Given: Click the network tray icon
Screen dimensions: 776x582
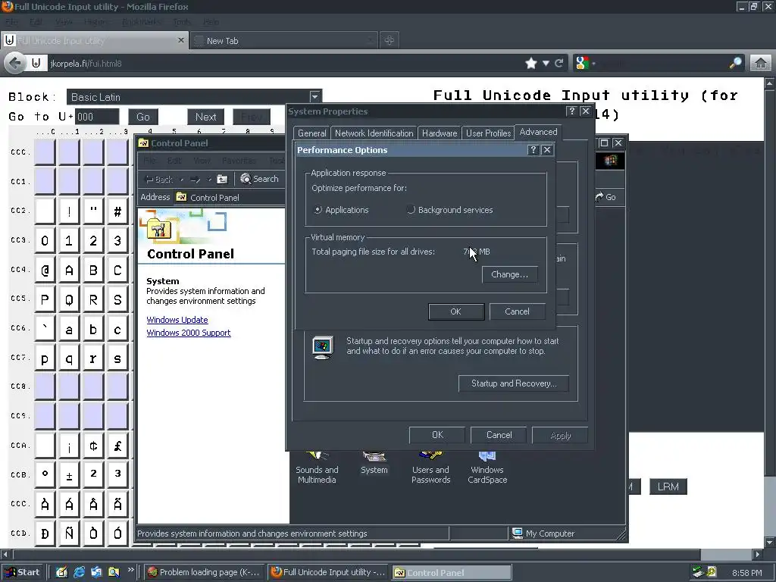Looking at the screenshot, I should coord(698,572).
